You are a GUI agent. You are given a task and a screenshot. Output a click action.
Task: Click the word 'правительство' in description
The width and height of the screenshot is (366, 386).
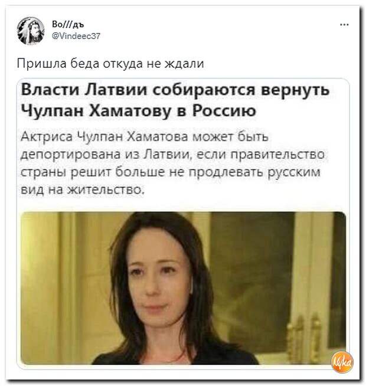pyautogui.click(x=279, y=155)
